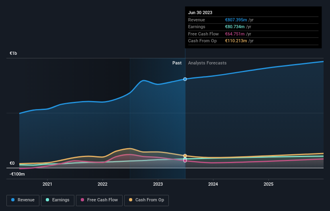
Task: Click the Cash From Op label in tooltip
Action: (202, 41)
